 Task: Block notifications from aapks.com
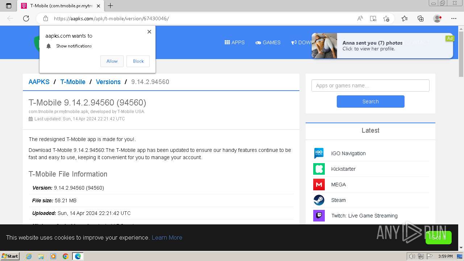[138, 61]
